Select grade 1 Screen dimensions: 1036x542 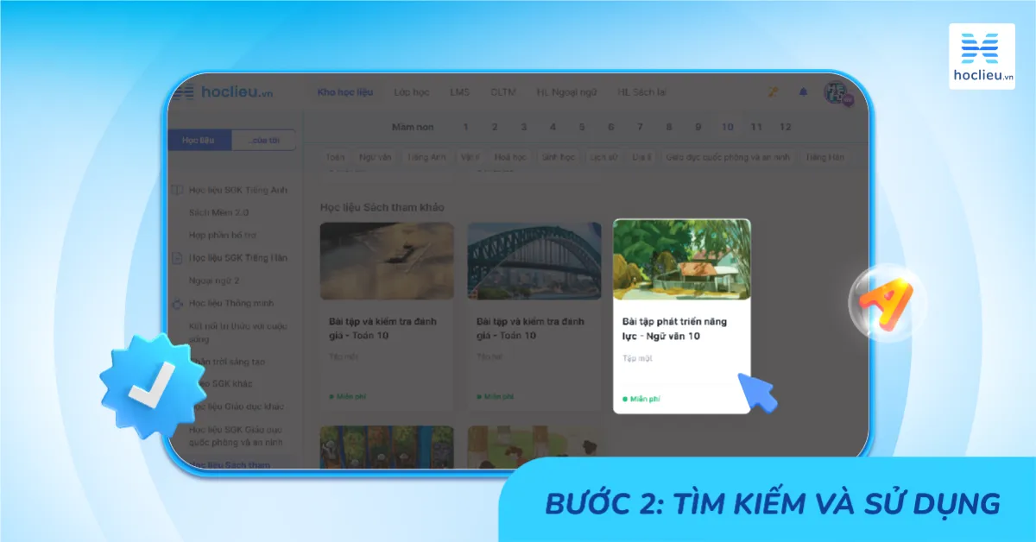465,127
